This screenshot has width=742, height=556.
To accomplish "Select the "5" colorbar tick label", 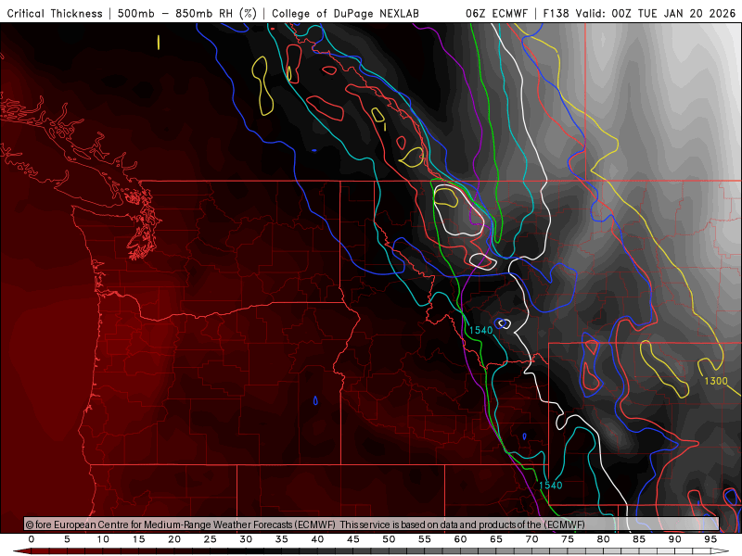I will pos(67,539).
